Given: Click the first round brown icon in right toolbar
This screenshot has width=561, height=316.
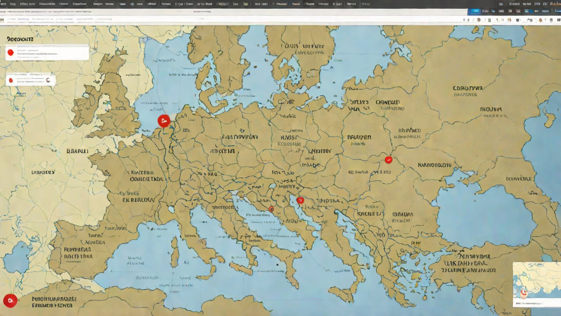Looking at the screenshot, I should 479,20.
